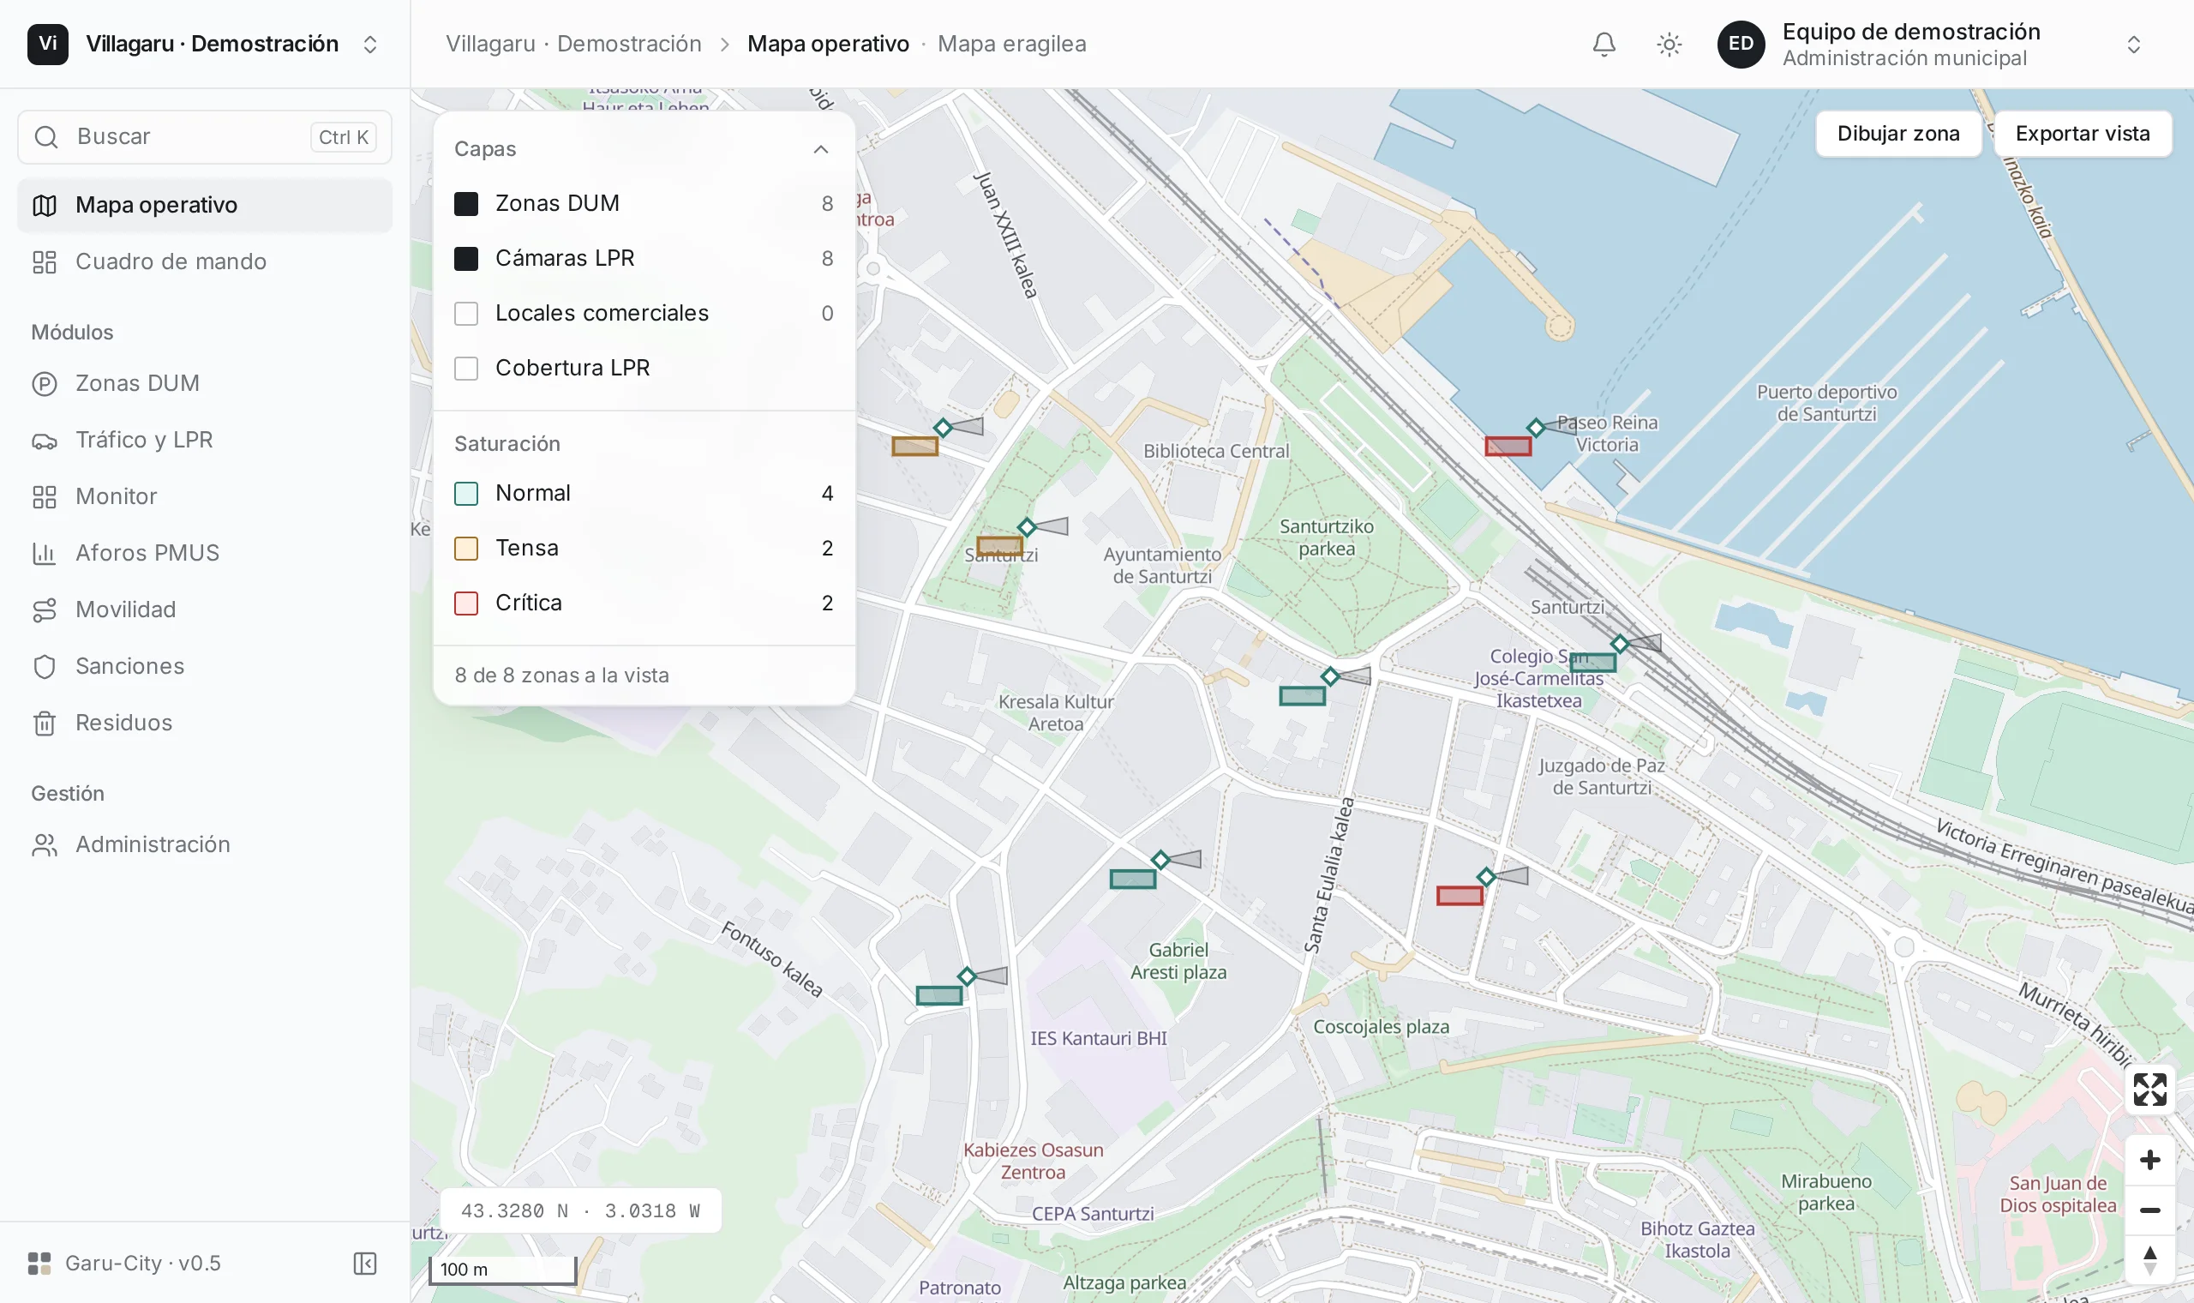Open Monitor module
The height and width of the screenshot is (1303, 2194).
click(206, 497)
